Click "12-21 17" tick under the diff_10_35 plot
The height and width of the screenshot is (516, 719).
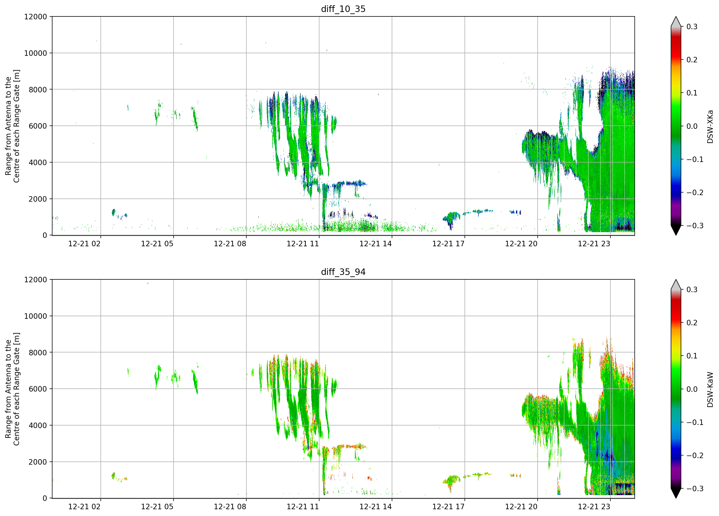pyautogui.click(x=449, y=244)
